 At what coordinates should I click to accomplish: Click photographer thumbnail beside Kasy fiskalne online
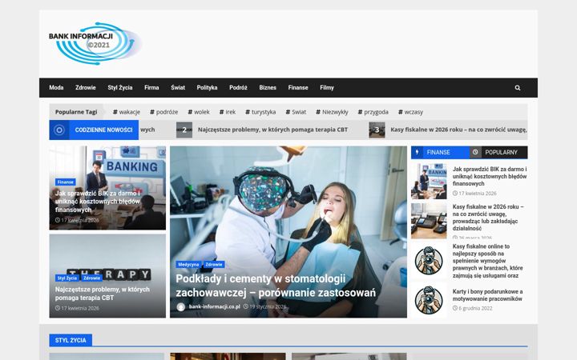429,261
